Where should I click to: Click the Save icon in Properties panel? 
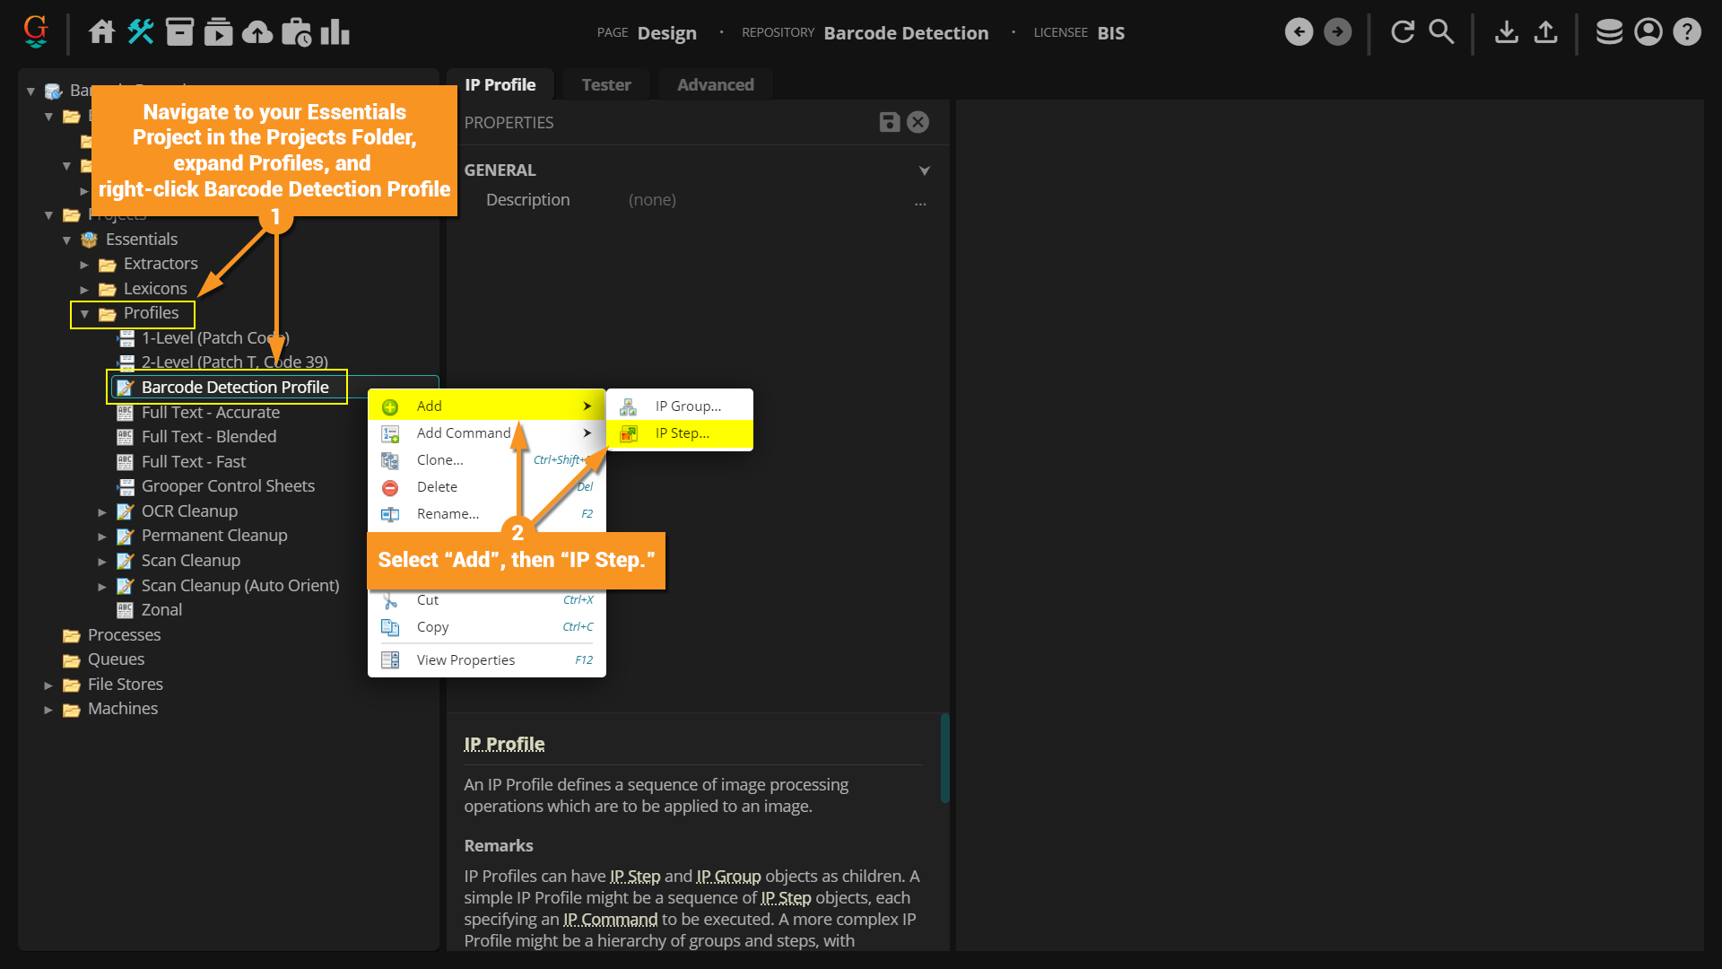coord(889,122)
